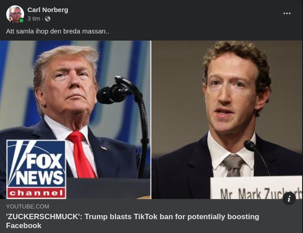This screenshot has height=233, width=303.
Task: Click the globe public audience icon
Action: click(x=48, y=19)
